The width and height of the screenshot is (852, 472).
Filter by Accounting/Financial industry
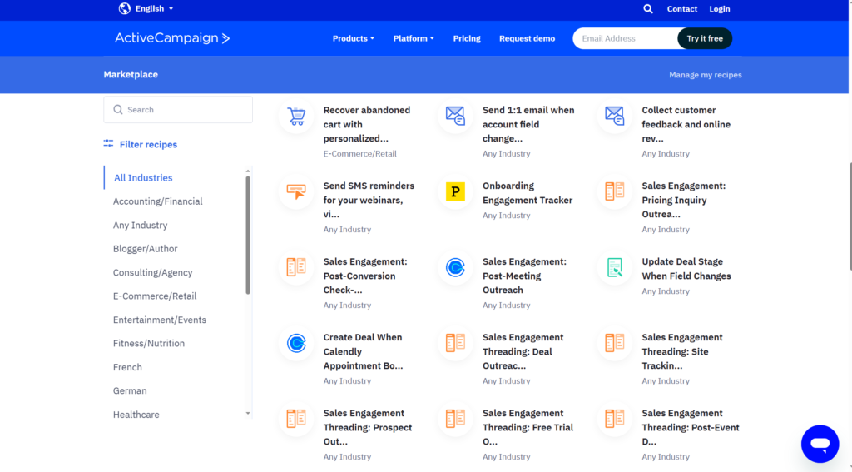coord(157,201)
